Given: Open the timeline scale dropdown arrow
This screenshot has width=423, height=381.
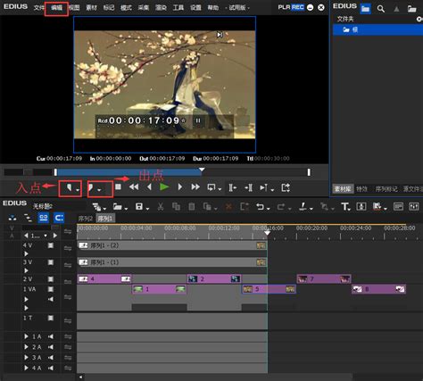Looking at the screenshot, I should pyautogui.click(x=46, y=236).
